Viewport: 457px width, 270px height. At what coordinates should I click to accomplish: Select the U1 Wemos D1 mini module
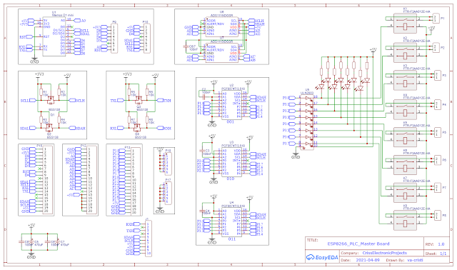[54, 36]
